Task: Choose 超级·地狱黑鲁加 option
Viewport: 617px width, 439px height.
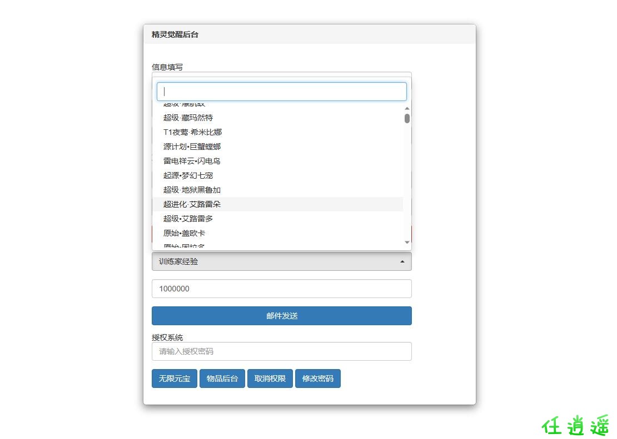Action: (x=277, y=190)
